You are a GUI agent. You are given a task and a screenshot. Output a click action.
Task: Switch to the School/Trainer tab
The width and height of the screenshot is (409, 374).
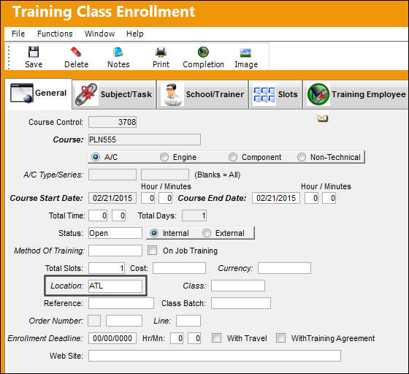pyautogui.click(x=202, y=94)
